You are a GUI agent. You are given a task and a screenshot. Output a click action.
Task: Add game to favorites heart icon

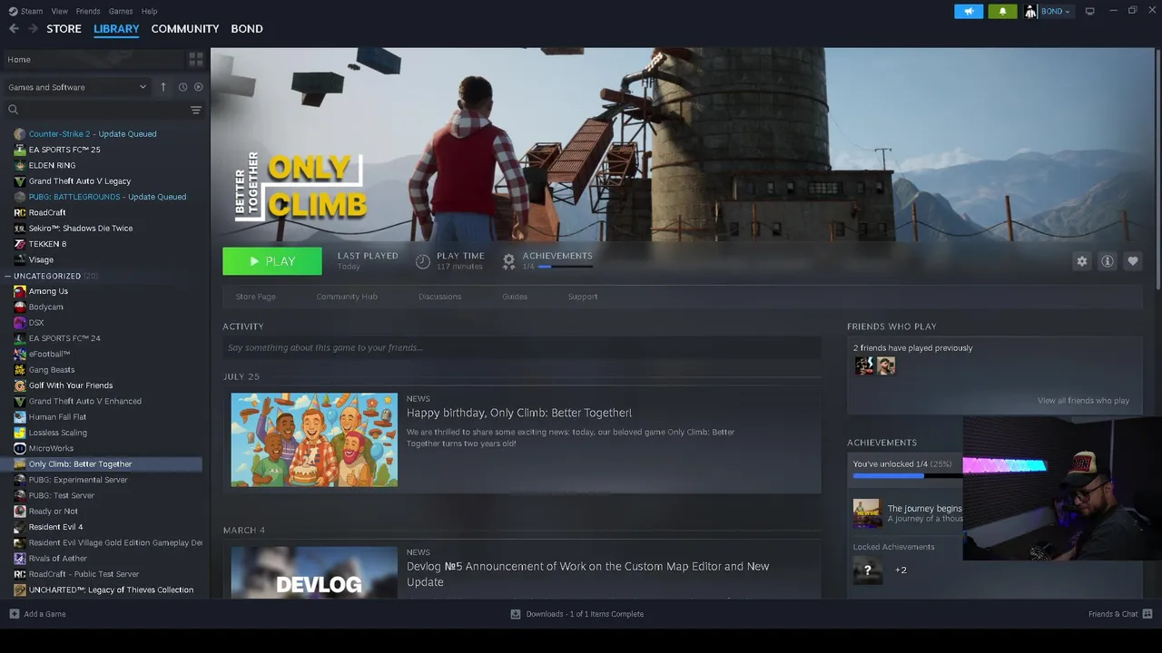tap(1132, 261)
